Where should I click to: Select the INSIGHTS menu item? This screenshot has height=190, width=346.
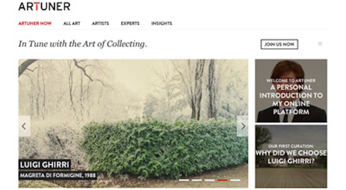[x=161, y=23]
